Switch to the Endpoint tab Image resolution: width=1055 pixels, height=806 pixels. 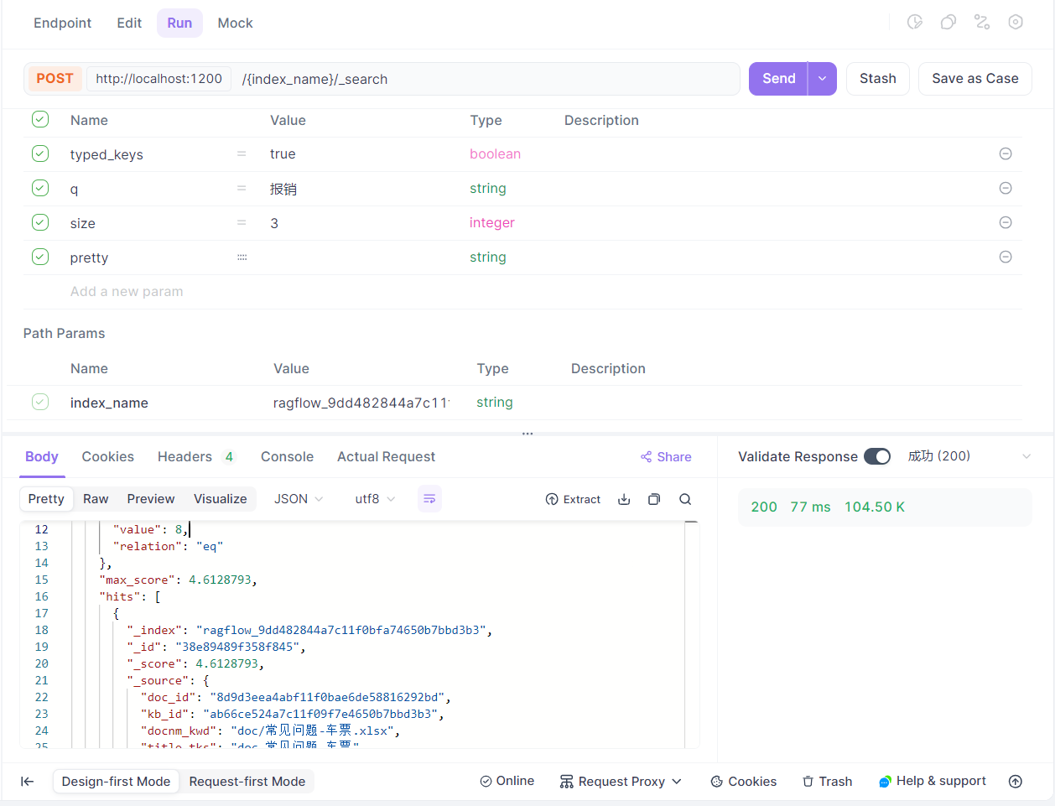62,23
